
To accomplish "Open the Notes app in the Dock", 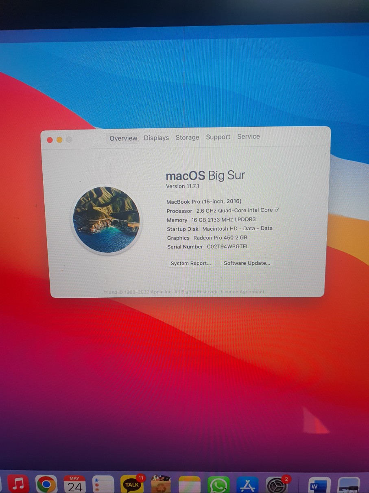I will pos(190,484).
